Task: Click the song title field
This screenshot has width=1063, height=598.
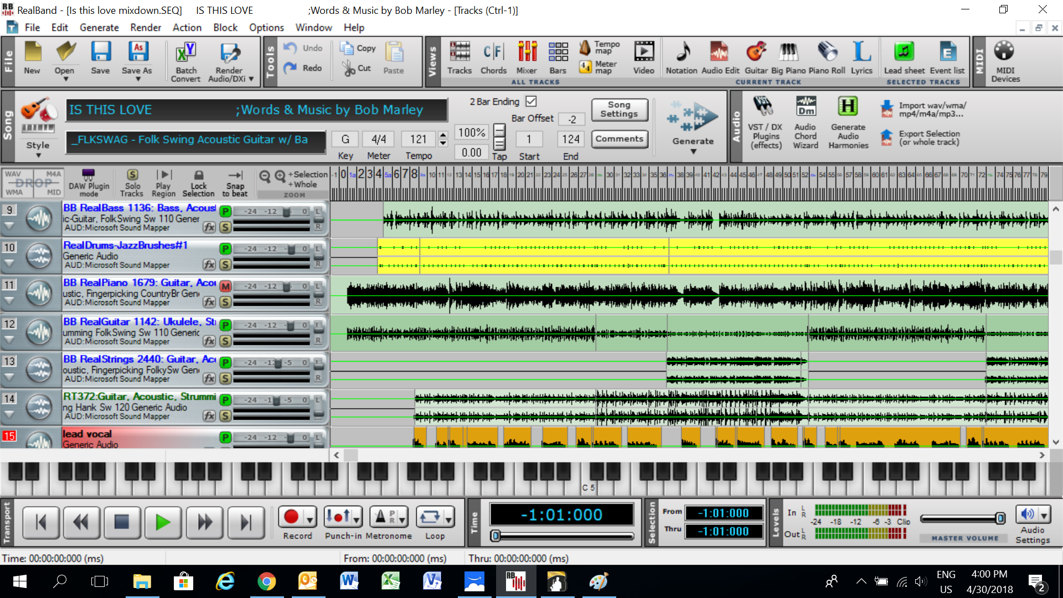Action: [x=256, y=110]
